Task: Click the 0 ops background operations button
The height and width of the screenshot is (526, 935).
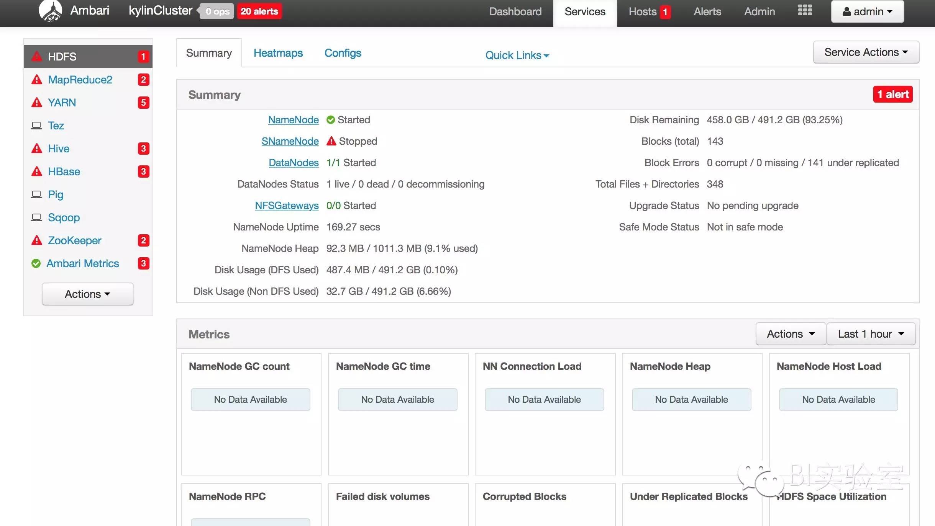Action: [x=217, y=11]
